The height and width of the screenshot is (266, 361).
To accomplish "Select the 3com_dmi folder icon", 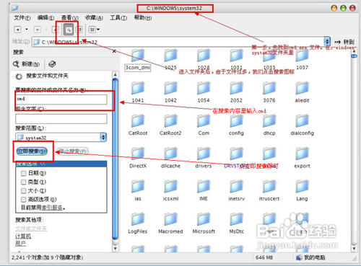I will pos(138,56).
